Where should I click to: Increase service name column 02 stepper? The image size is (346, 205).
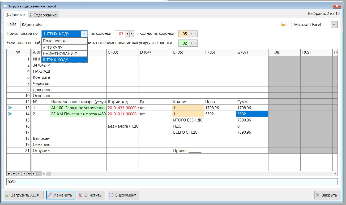pos(195,43)
